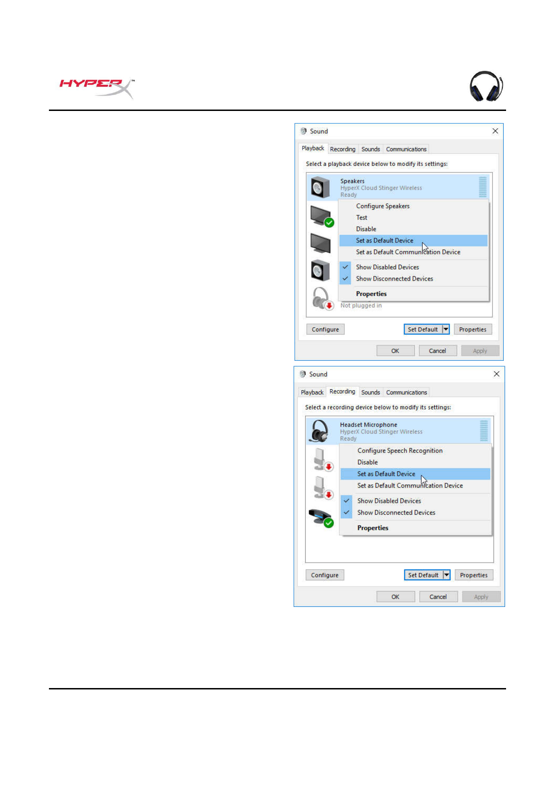Click Set Default button in the Playback window
Image resolution: width=555 pixels, height=785 pixels.
point(423,330)
